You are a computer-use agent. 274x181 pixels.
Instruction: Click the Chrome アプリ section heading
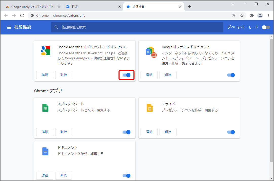click(48, 91)
